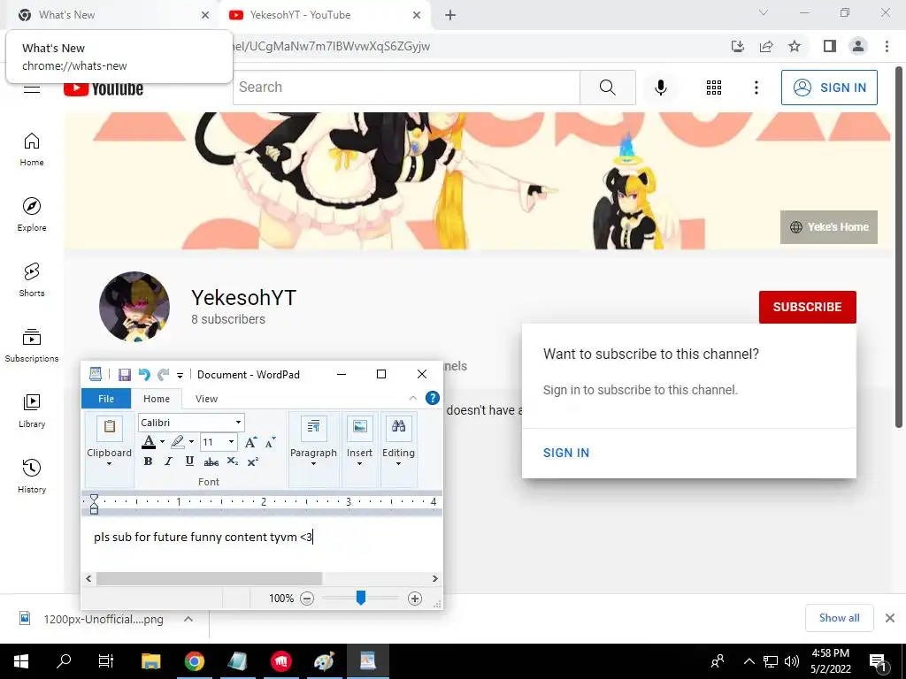This screenshot has width=906, height=679.
Task: Open the font size 11 dropdown
Action: 231,442
